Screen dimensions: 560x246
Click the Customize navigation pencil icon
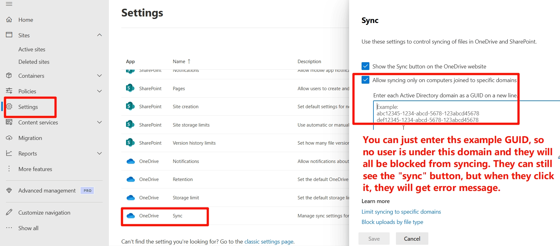[x=9, y=212]
